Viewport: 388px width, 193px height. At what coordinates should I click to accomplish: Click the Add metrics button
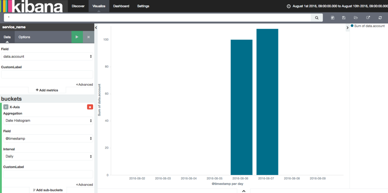coord(47,90)
